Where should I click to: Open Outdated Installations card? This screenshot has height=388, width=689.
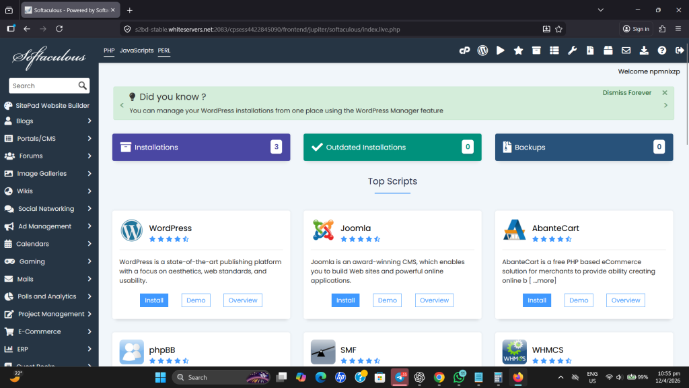[x=392, y=148]
